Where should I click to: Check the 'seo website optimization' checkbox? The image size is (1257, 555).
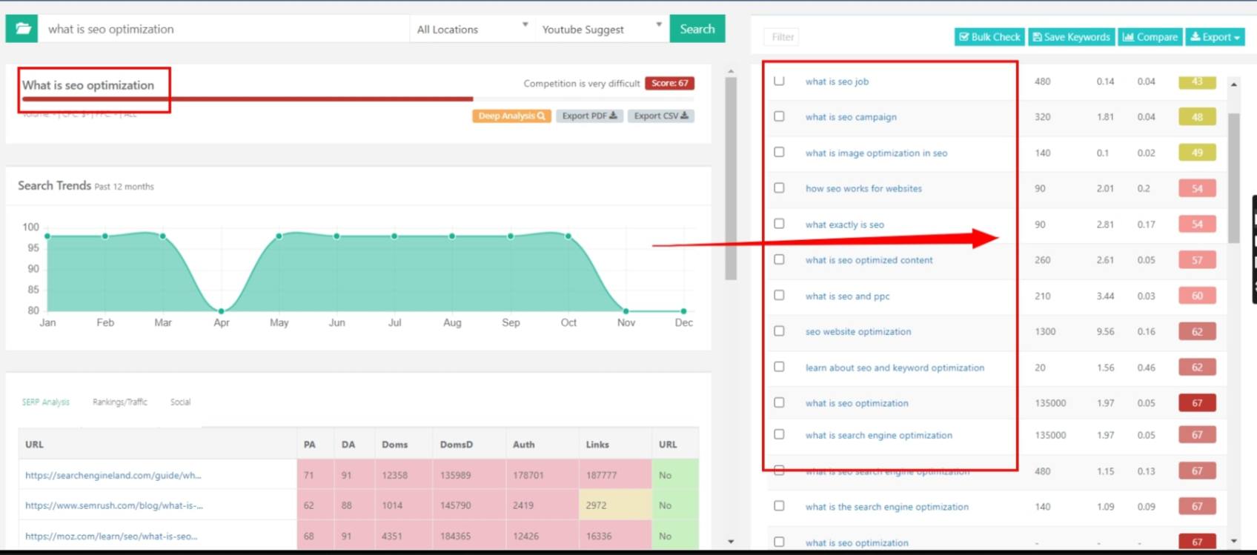coord(779,330)
